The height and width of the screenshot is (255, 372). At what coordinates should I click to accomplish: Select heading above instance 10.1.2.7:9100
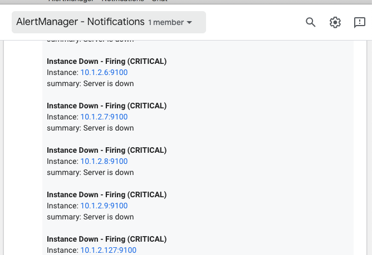pos(107,106)
